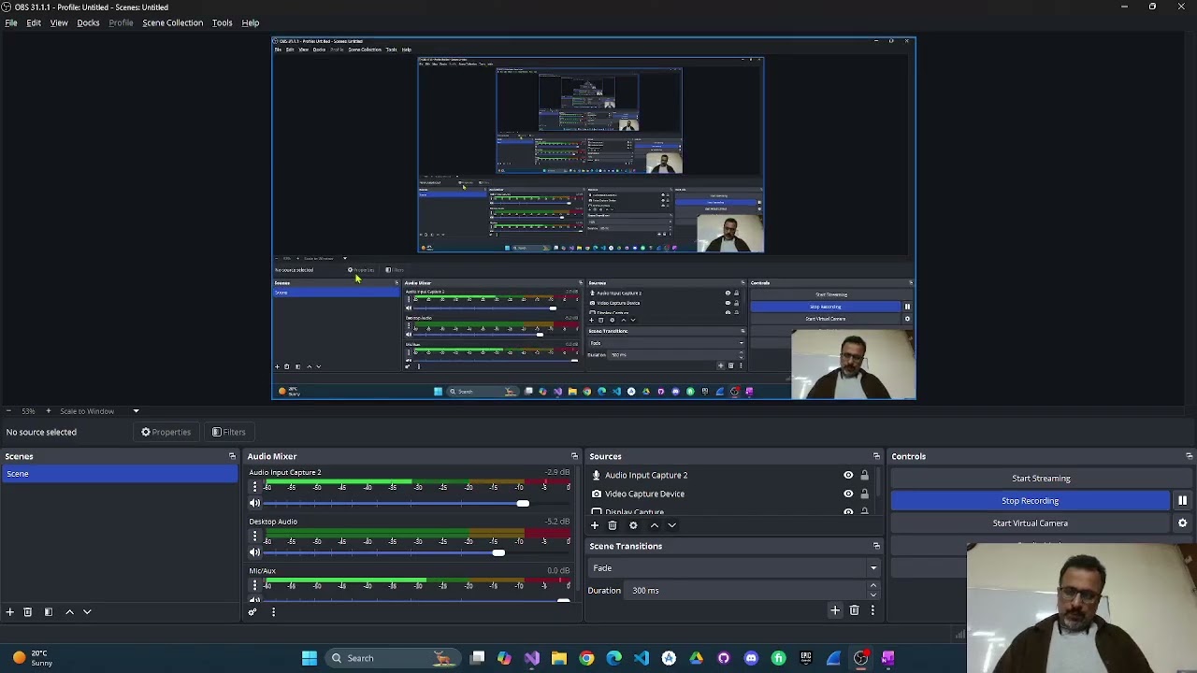Open the Docks menu
The height and width of the screenshot is (673, 1197).
pyautogui.click(x=88, y=22)
